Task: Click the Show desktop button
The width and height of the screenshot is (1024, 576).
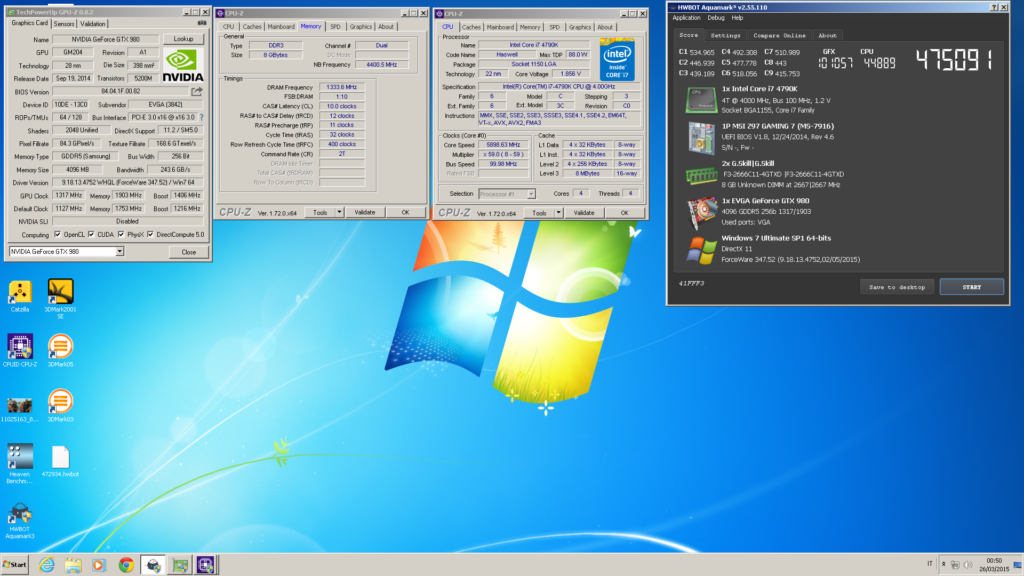Action: click(x=1018, y=565)
